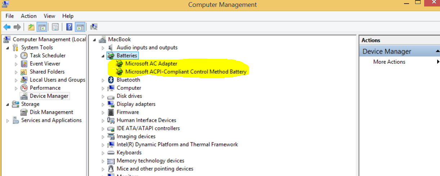The height and width of the screenshot is (176, 440).
Task: Click the Performance icon in System Tools
Action: (24, 88)
